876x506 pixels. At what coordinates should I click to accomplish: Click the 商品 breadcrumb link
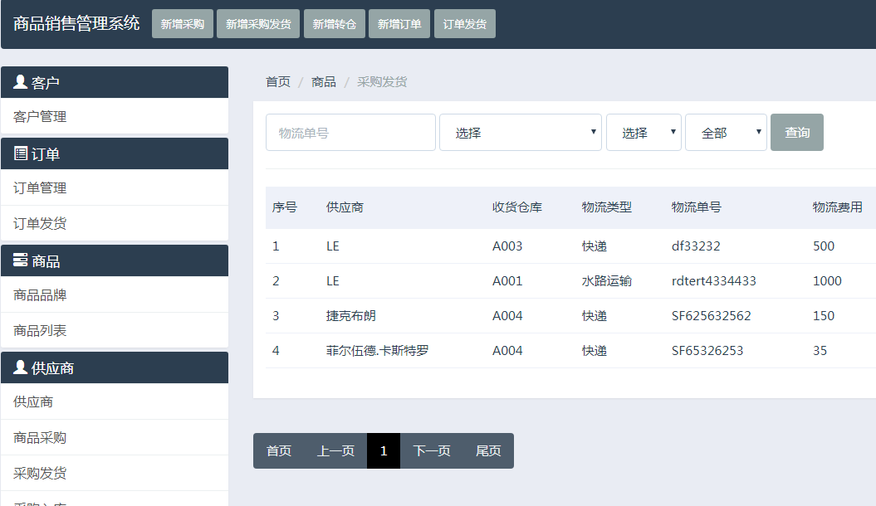(324, 82)
